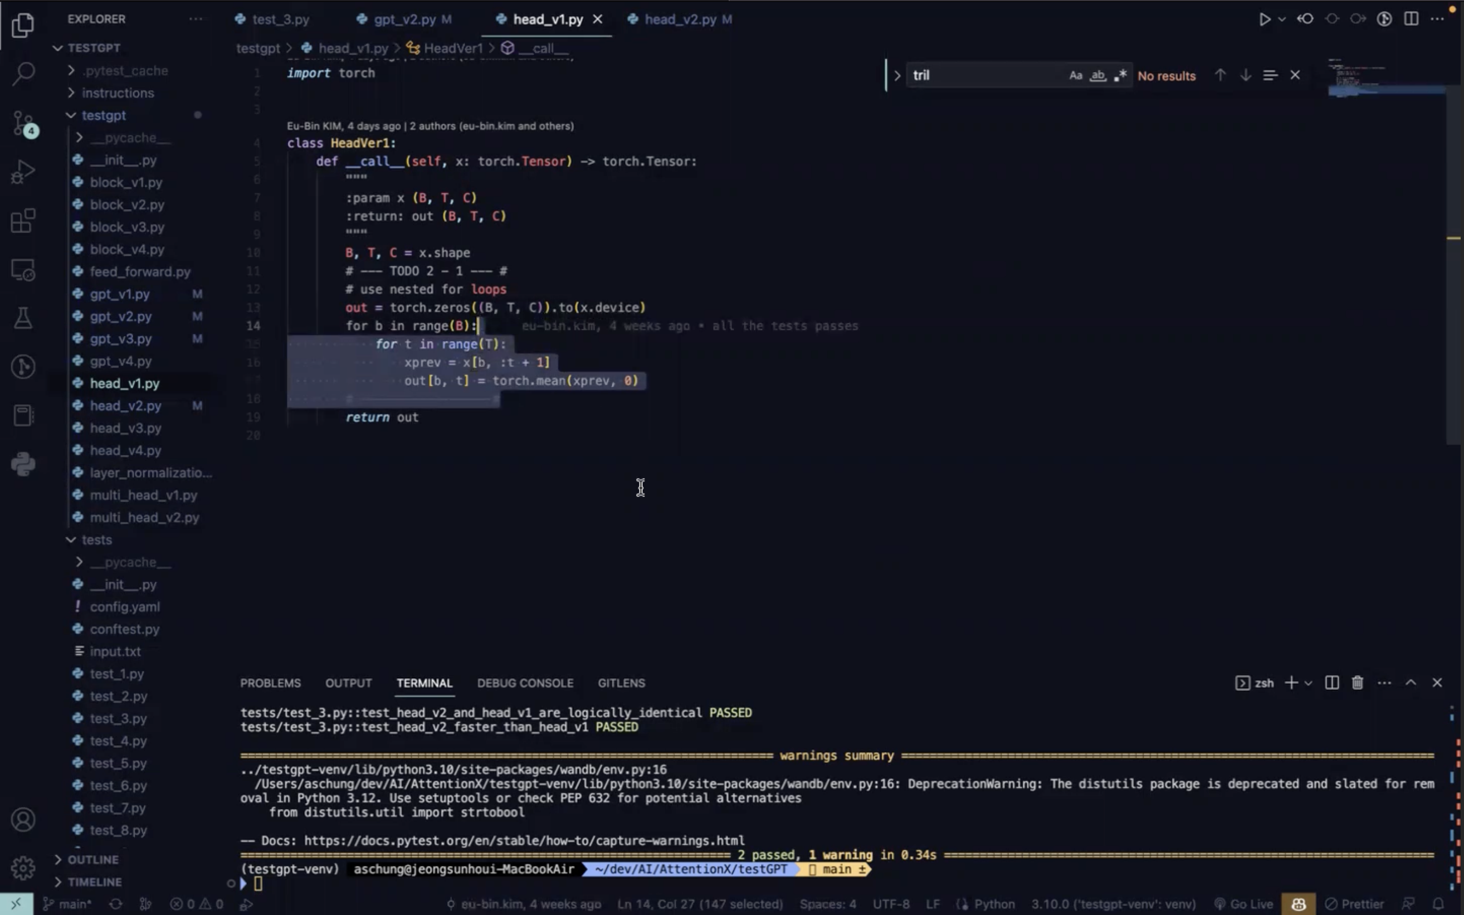Switch to head_v2.py editor tab
This screenshot has height=915, width=1464.
click(x=681, y=20)
